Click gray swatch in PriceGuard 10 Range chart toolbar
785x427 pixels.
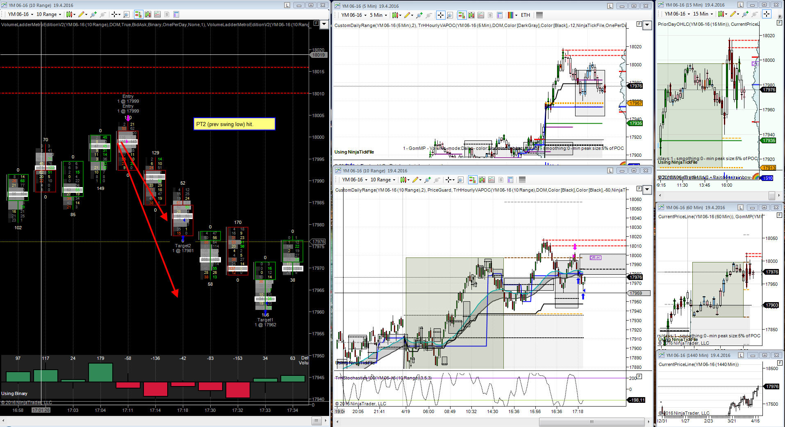point(522,180)
